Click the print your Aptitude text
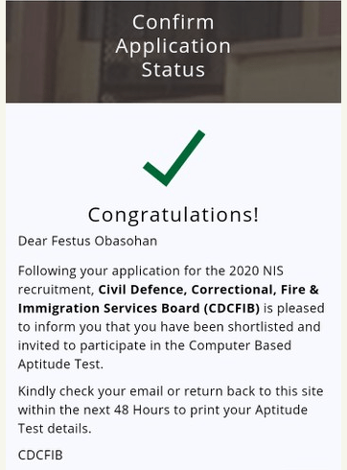This screenshot has width=347, height=470. (249, 410)
